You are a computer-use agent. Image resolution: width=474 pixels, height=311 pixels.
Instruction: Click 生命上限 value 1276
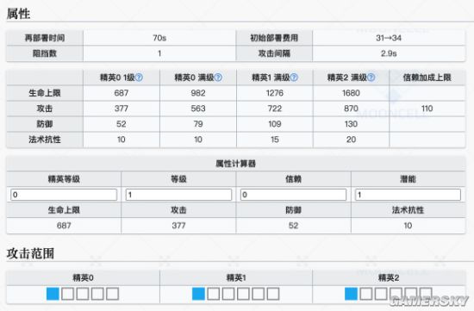274,93
